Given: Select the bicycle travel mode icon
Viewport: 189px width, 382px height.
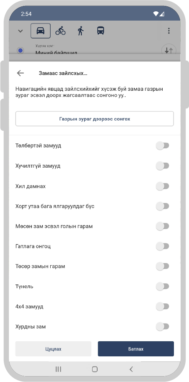Looking at the screenshot, I should 60,31.
